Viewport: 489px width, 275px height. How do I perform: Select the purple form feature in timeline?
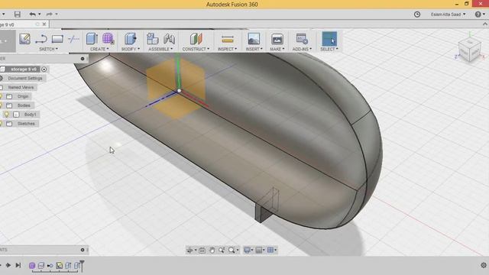(x=32, y=265)
